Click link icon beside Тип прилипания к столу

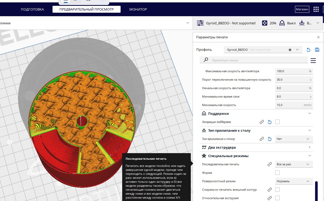[x=262, y=139]
